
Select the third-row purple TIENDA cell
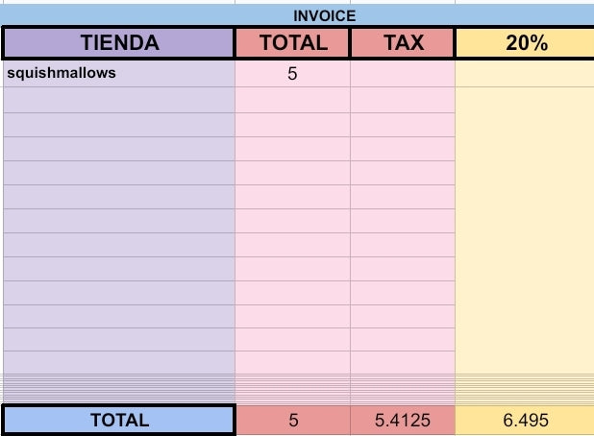coord(119,125)
